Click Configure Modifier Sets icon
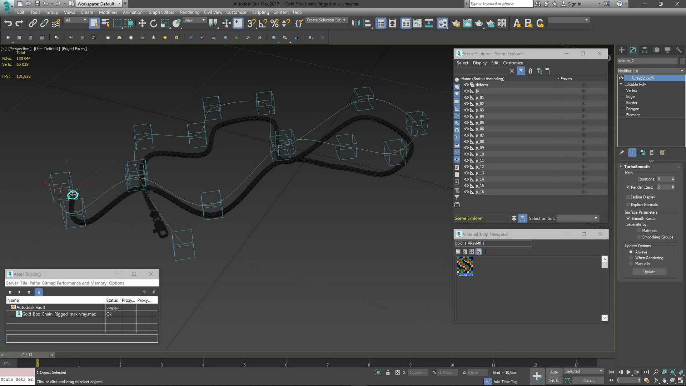The height and width of the screenshot is (386, 686). tap(662, 153)
